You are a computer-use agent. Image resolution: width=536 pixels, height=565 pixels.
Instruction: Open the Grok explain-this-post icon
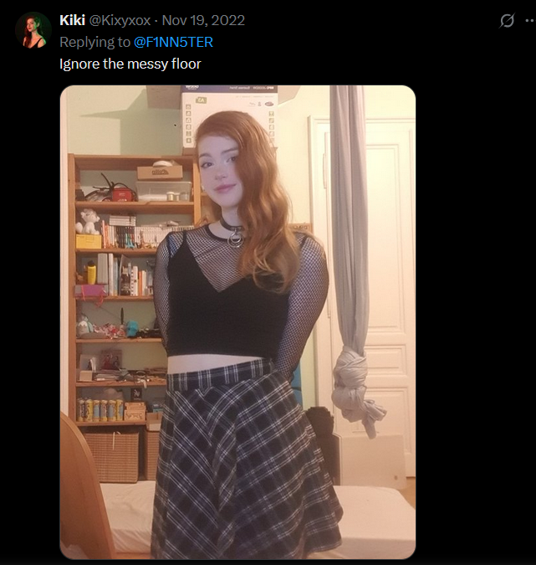coord(507,21)
